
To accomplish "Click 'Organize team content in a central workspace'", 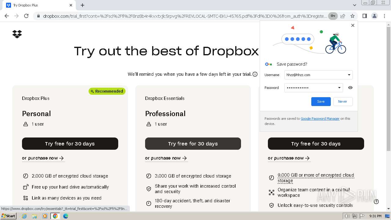I will coord(314,193).
